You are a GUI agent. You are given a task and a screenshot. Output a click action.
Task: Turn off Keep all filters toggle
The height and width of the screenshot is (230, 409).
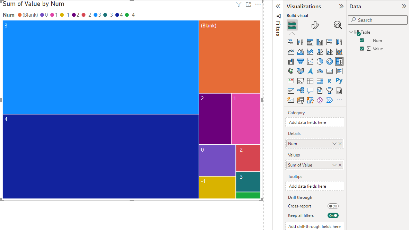click(x=333, y=215)
